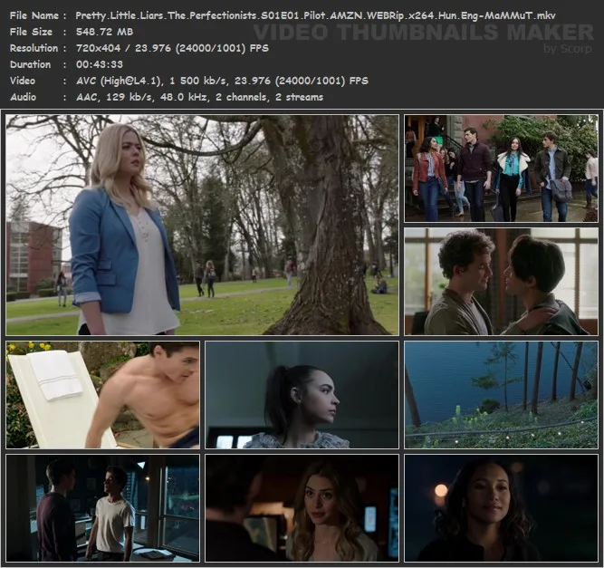Click the 'Video' label in the header
604x568 pixels.
click(23, 81)
